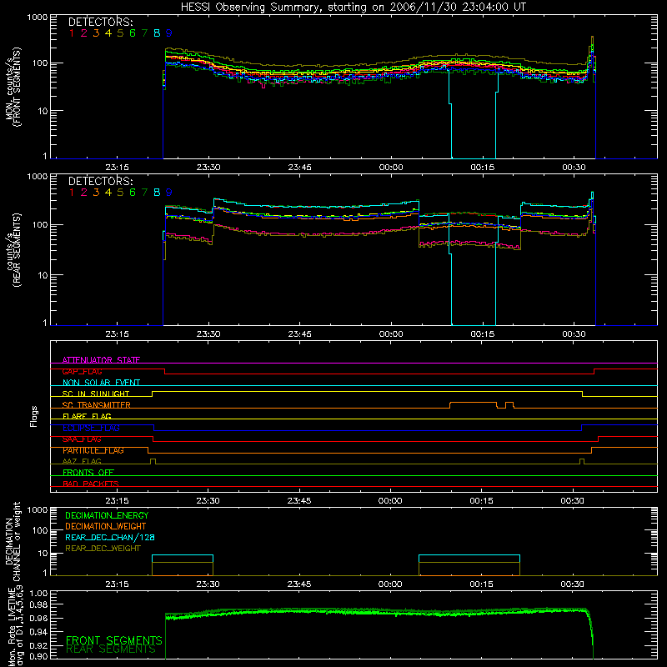The height and width of the screenshot is (667, 667).
Task: Click the DECIMATION_WEIGHT legend entry
Action: pos(106,526)
